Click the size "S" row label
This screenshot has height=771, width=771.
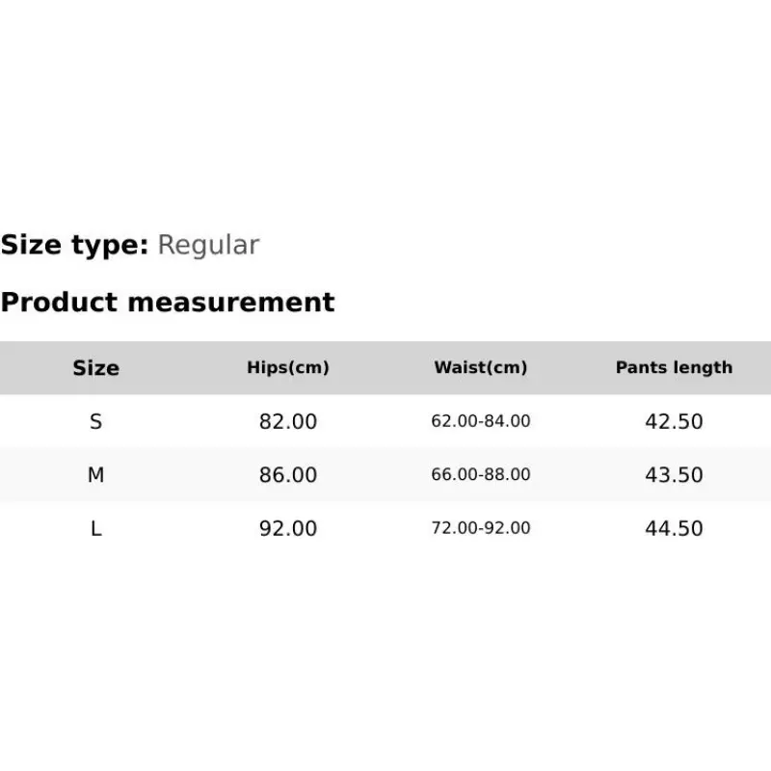click(x=95, y=422)
